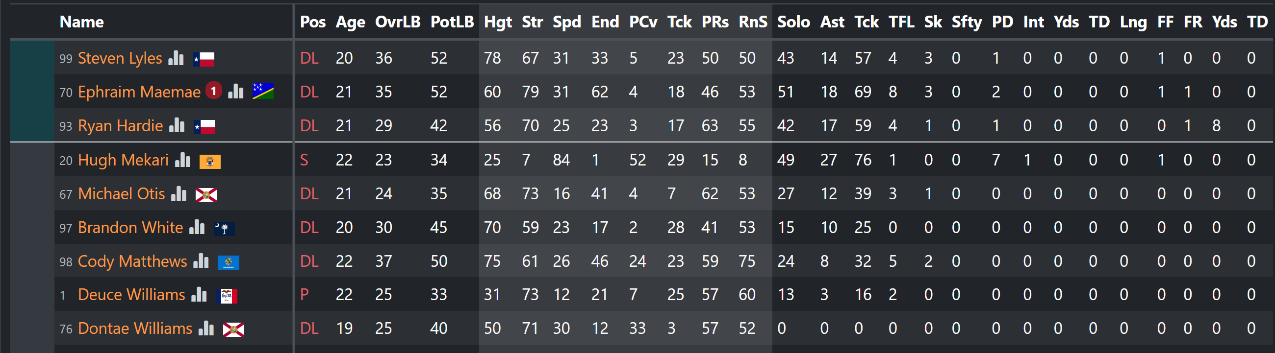Open Cody Matthews player profile link

tap(132, 261)
